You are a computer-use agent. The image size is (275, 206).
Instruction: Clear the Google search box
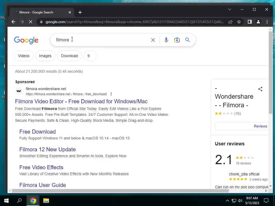pos(153,40)
